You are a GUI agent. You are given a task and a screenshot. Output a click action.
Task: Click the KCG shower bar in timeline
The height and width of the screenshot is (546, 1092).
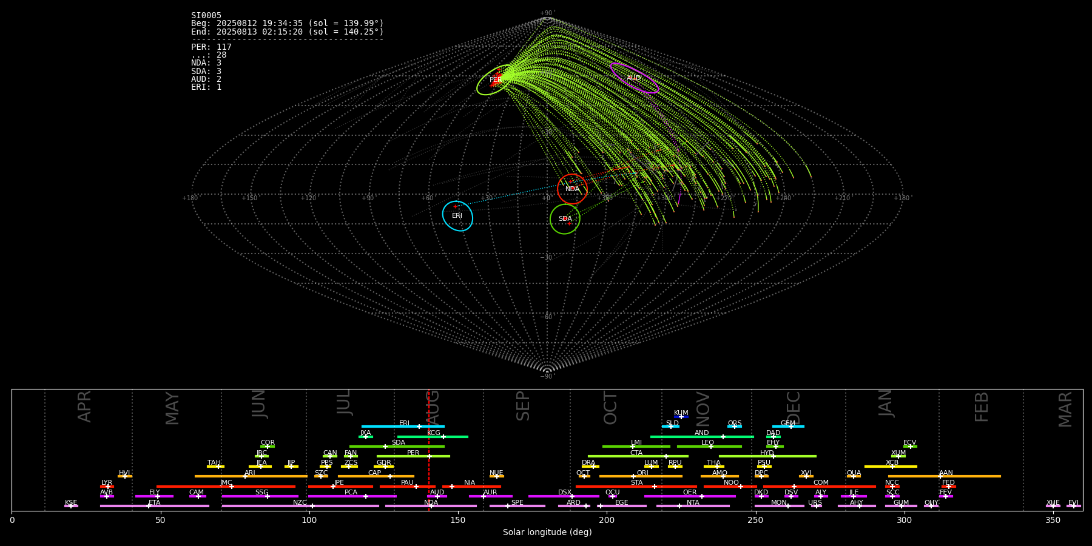click(433, 437)
